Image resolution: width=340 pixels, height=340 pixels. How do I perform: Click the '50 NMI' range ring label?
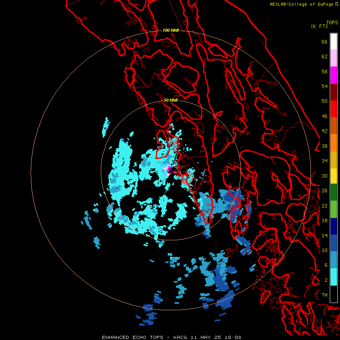point(171,100)
